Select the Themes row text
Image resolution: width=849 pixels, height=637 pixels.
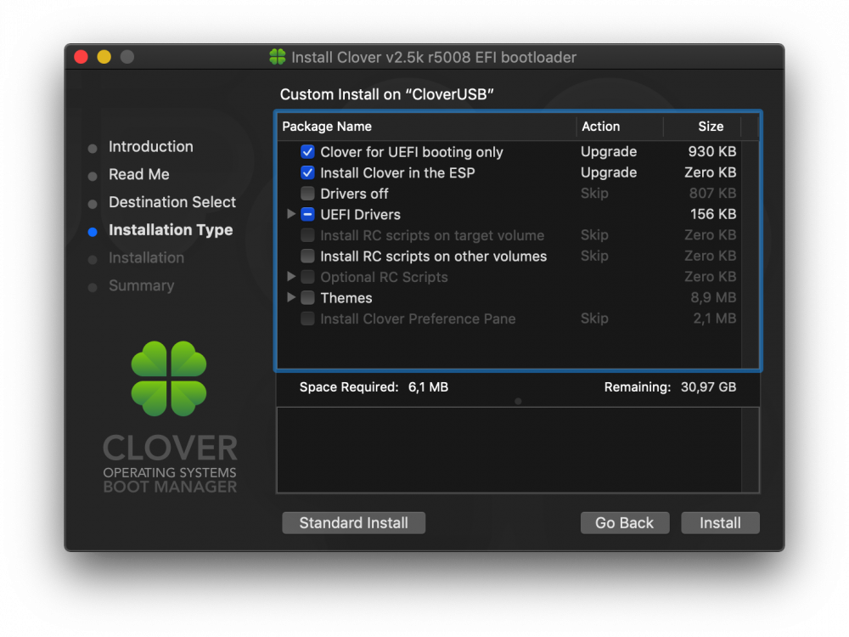point(346,298)
